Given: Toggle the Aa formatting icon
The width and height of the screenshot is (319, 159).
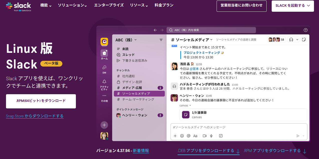Looking at the screenshot, I should 195,136.
